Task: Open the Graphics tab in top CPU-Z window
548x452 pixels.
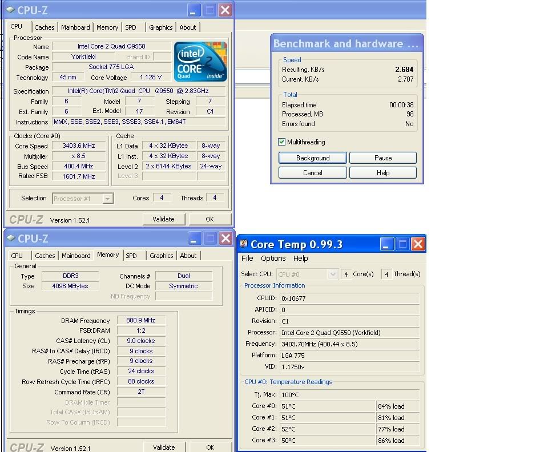Action: pyautogui.click(x=161, y=27)
